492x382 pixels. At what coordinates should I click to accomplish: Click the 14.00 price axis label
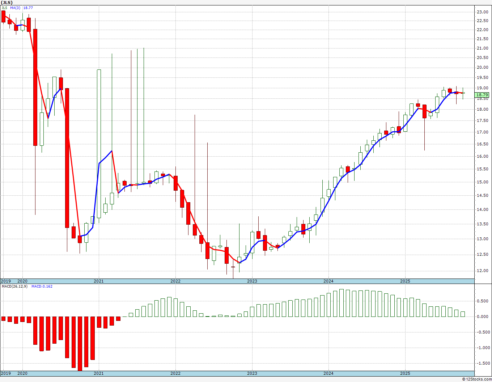[483, 209]
